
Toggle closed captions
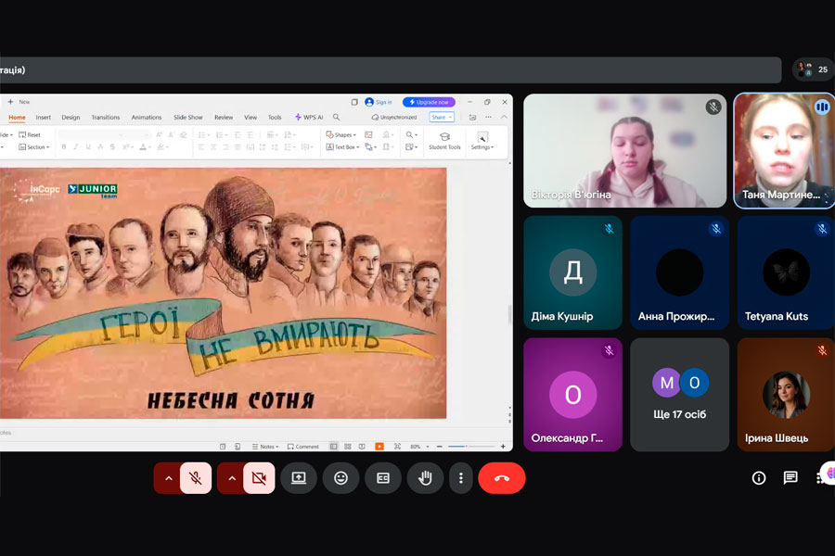click(x=383, y=478)
